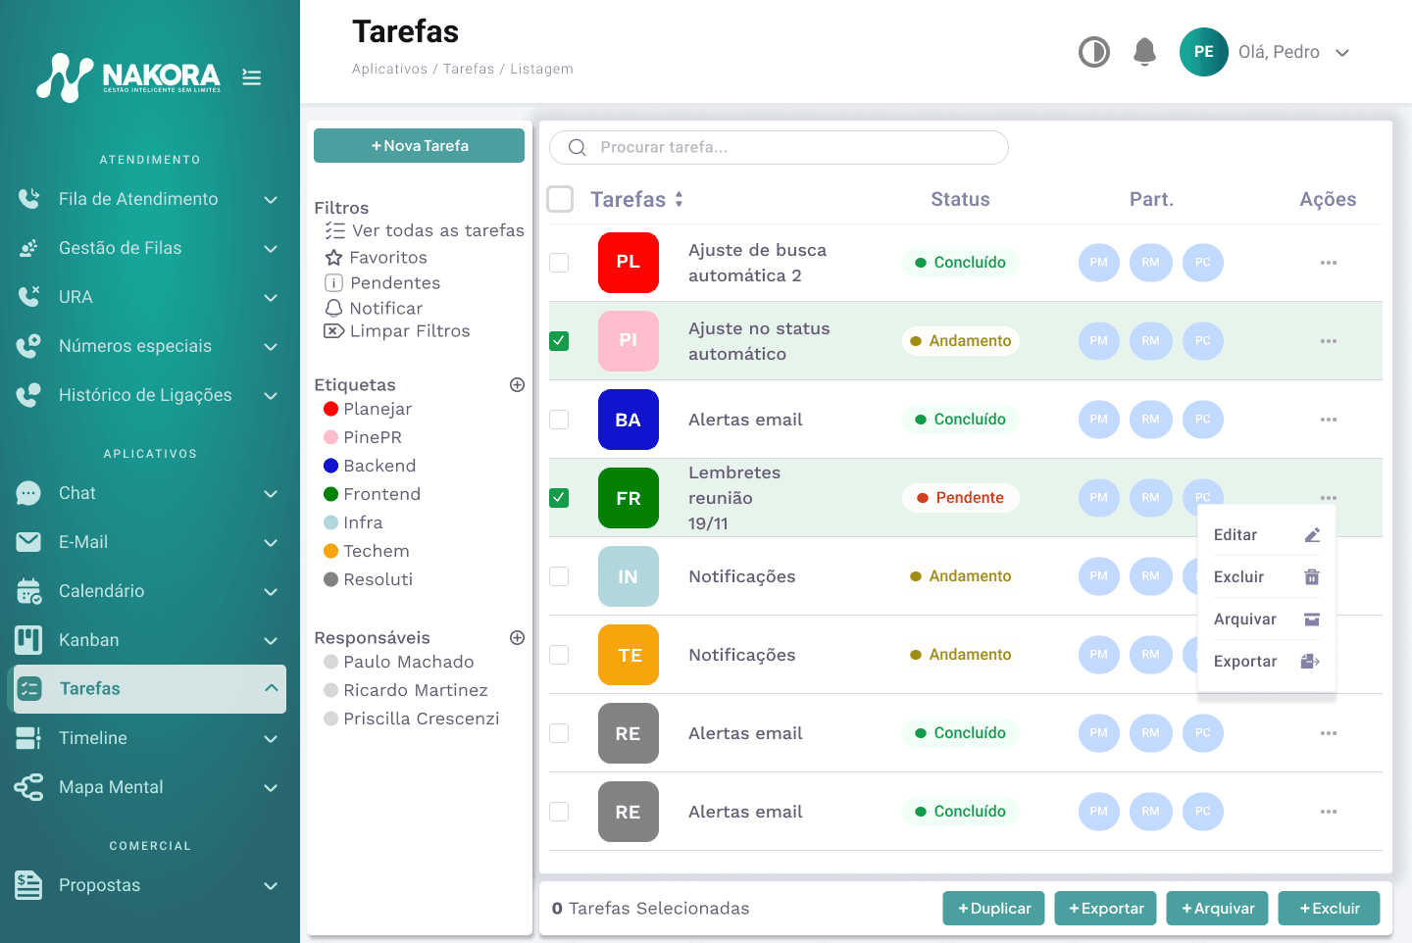Expand the Mapa Mental chevron

tap(271, 788)
